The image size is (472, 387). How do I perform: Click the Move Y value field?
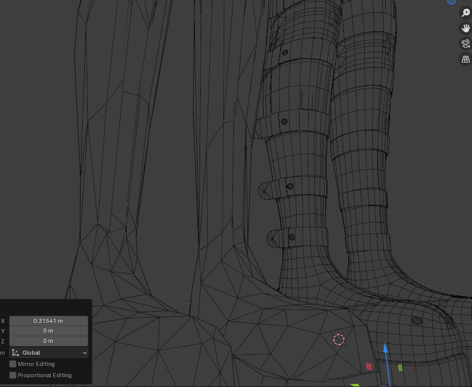point(48,331)
